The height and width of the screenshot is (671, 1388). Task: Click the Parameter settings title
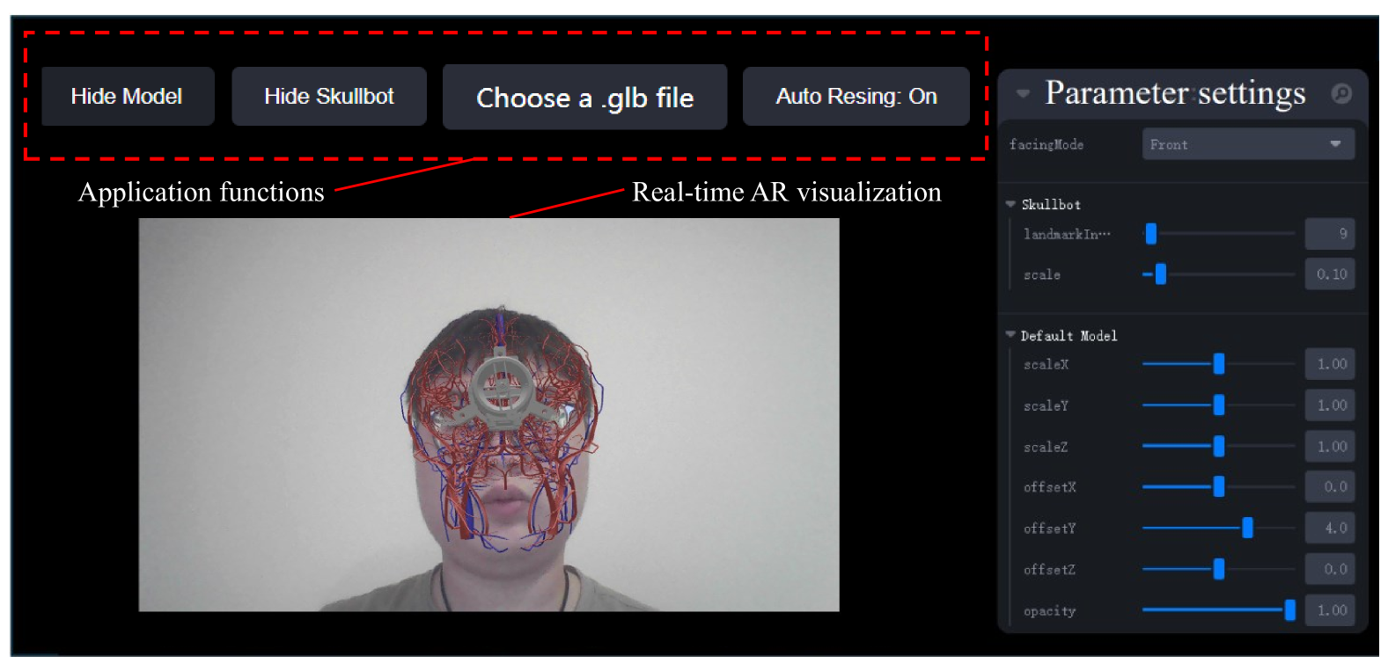(x=1175, y=93)
